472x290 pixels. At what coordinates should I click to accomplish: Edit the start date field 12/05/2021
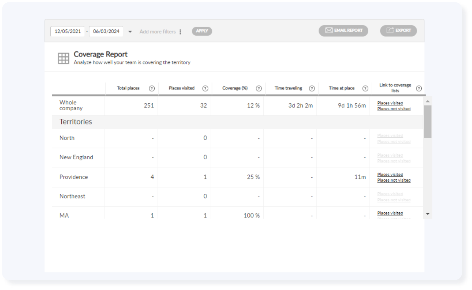point(68,31)
